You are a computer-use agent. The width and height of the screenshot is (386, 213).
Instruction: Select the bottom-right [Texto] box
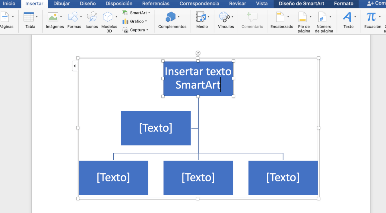tap(283, 178)
